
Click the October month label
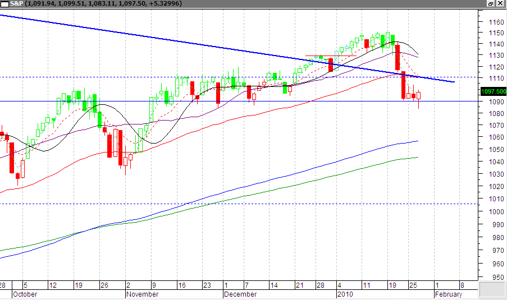coord(25,294)
